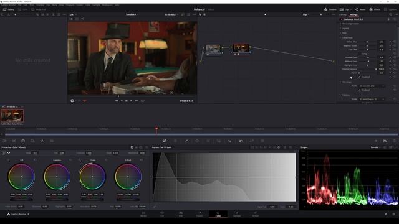Open the LUTs browser
Screen dimensions: 399x224
22,9
